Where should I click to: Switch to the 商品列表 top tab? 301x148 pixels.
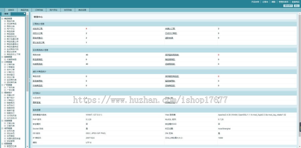tap(24, 10)
